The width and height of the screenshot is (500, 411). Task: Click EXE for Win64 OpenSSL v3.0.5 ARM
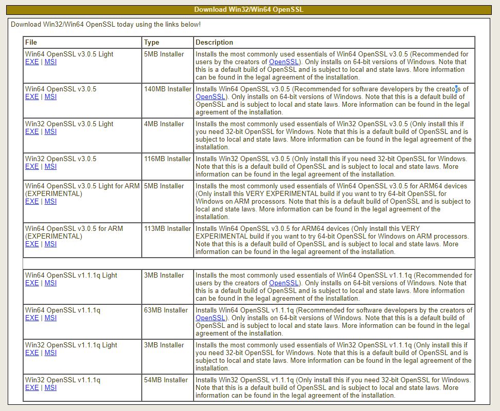(x=32, y=244)
